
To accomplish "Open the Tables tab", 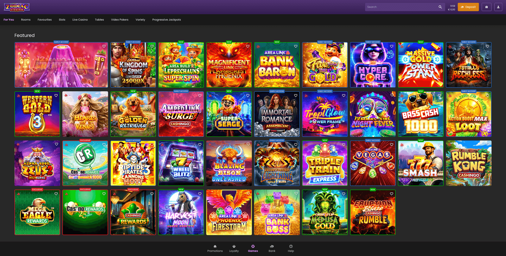I will pyautogui.click(x=99, y=20).
